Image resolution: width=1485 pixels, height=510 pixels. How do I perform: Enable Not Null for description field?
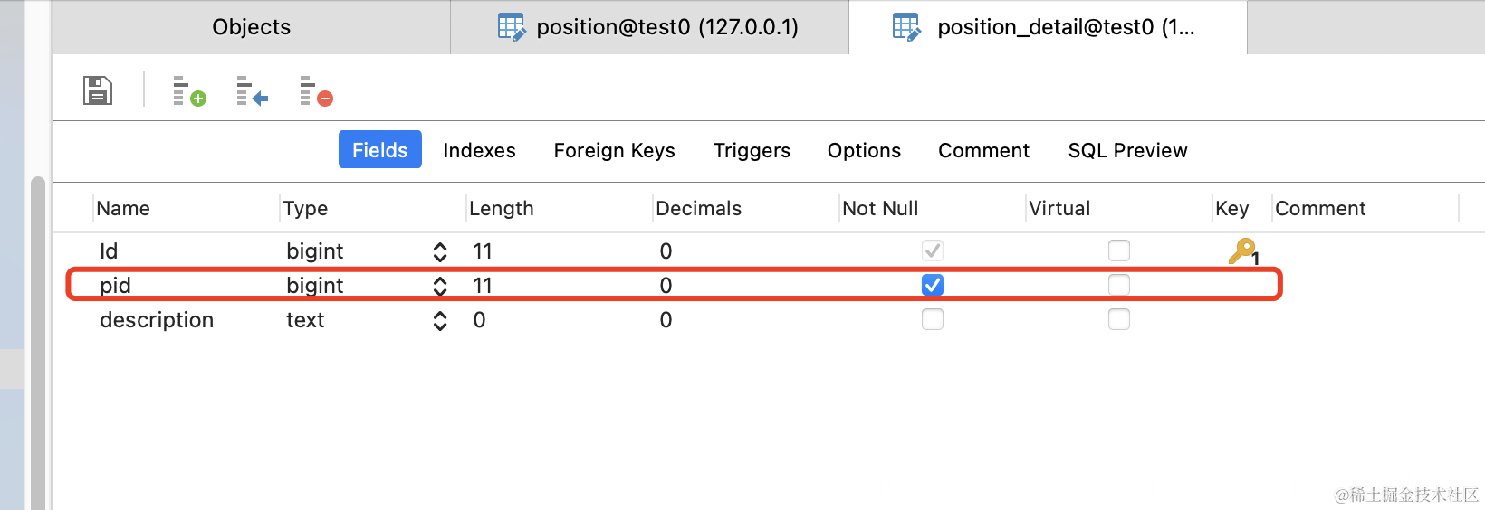click(x=932, y=319)
